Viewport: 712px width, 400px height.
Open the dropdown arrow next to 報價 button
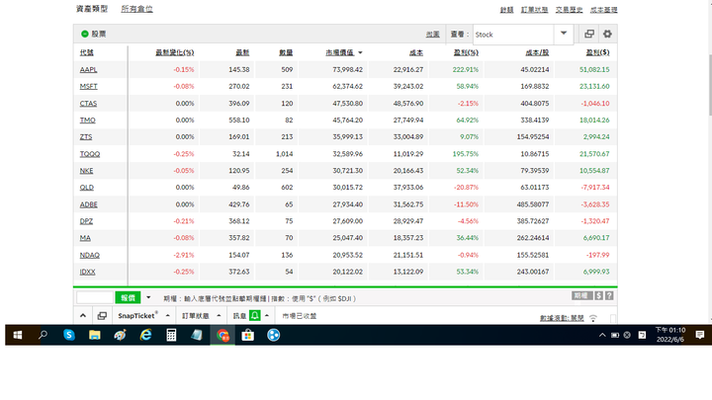click(x=148, y=298)
